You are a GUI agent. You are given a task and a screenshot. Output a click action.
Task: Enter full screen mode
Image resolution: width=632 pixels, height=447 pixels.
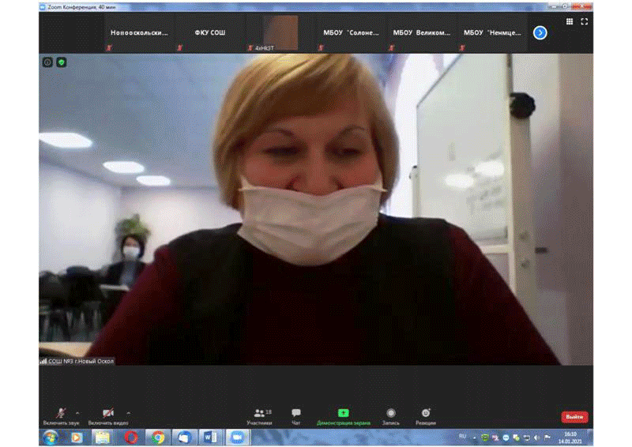click(585, 22)
